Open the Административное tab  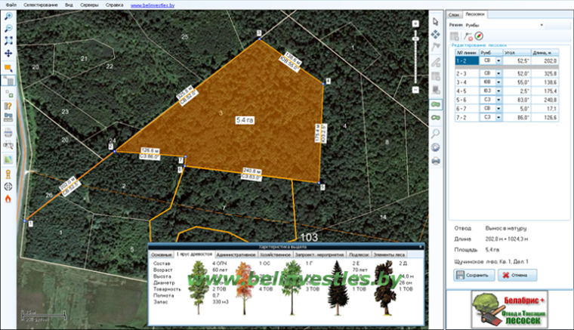(236, 254)
